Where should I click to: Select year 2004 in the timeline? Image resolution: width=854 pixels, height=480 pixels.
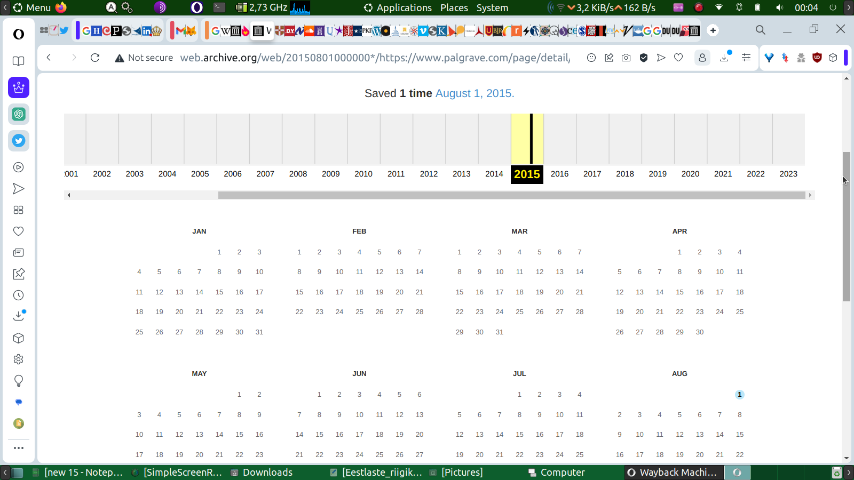(x=167, y=174)
